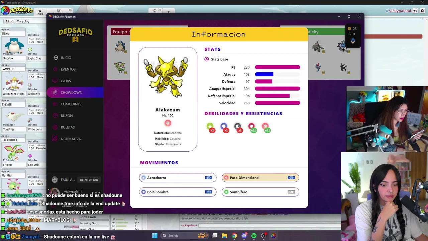This screenshot has height=241, width=428.
Task: Click the Light Clay item field
Action: 36,58
